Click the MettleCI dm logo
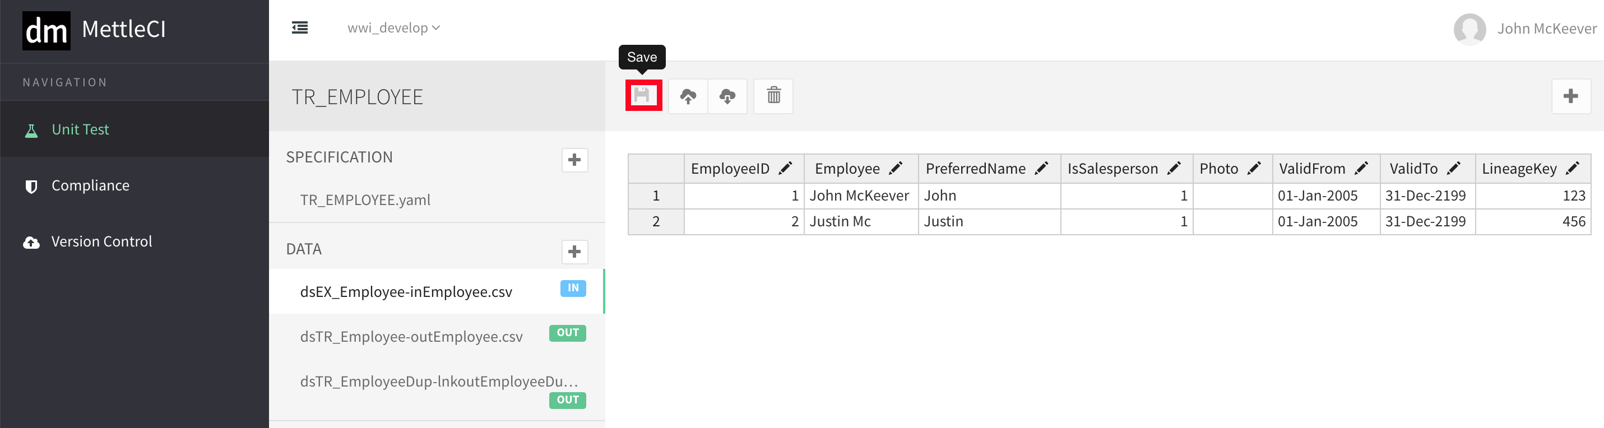The width and height of the screenshot is (1604, 428). click(x=46, y=30)
